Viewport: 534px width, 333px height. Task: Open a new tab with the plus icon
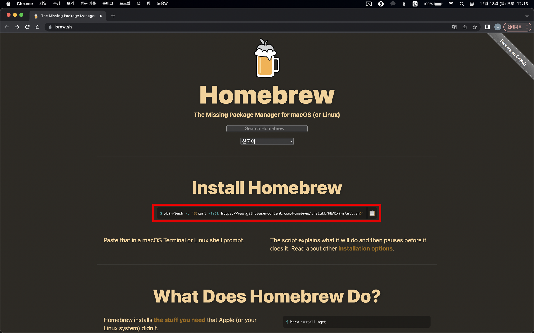[113, 16]
